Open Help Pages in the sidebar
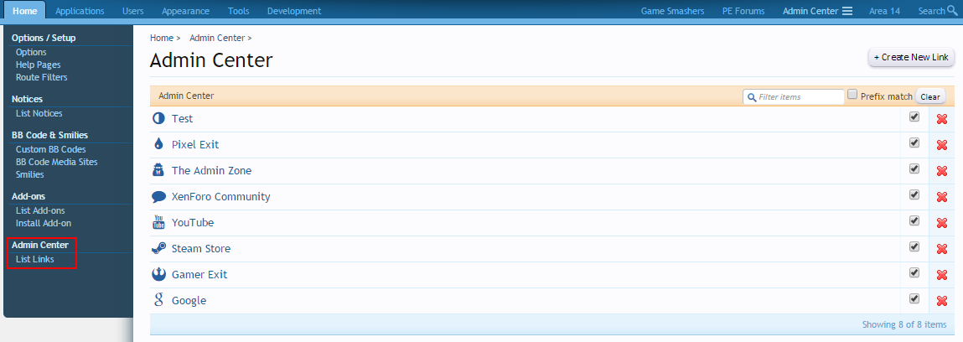963x342 pixels. [x=38, y=65]
